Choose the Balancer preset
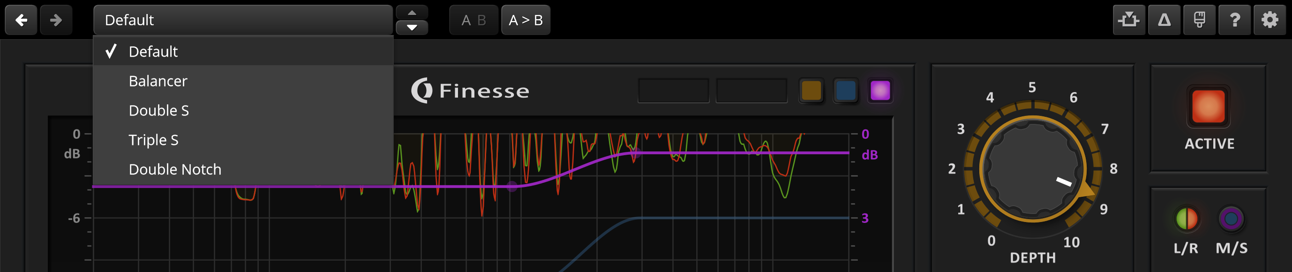The width and height of the screenshot is (1292, 272). coord(243,80)
